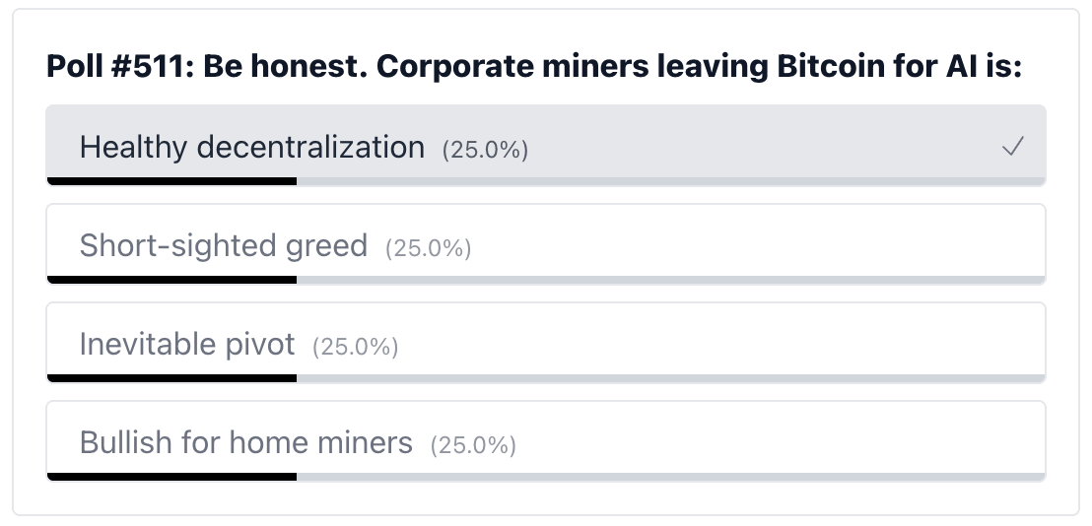Viewport: 1092px width, 526px height.
Task: Click the 25.0% label beside Healthy decentralization
Action: (485, 150)
